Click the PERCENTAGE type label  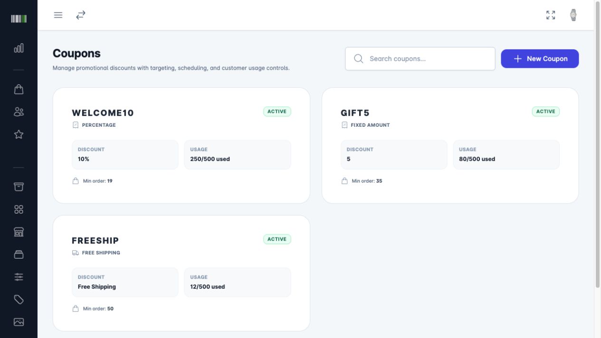pos(99,125)
